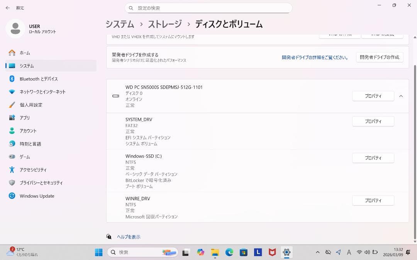Viewport: 417px width, 260px height.
Task: Click the disk drive icon for ディスク 0
Action: (x=116, y=96)
